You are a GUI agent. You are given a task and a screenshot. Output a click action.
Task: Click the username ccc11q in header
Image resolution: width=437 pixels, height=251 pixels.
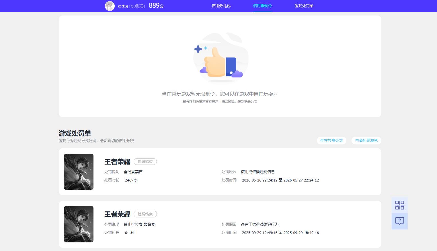point(123,6)
